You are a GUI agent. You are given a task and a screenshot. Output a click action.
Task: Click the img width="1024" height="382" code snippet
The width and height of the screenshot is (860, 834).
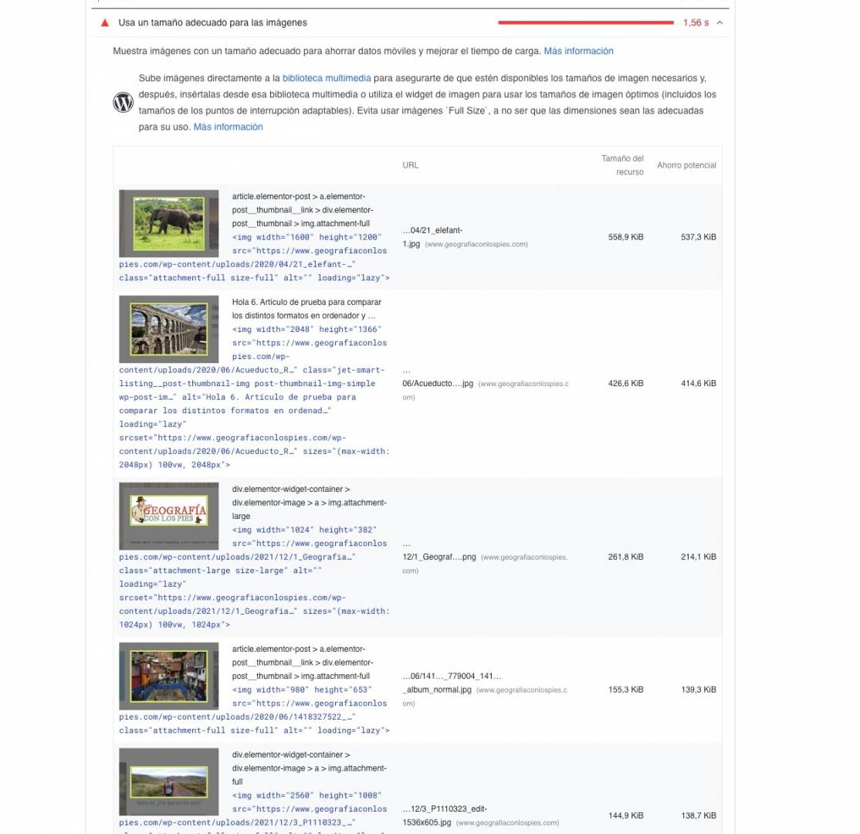click(x=255, y=577)
